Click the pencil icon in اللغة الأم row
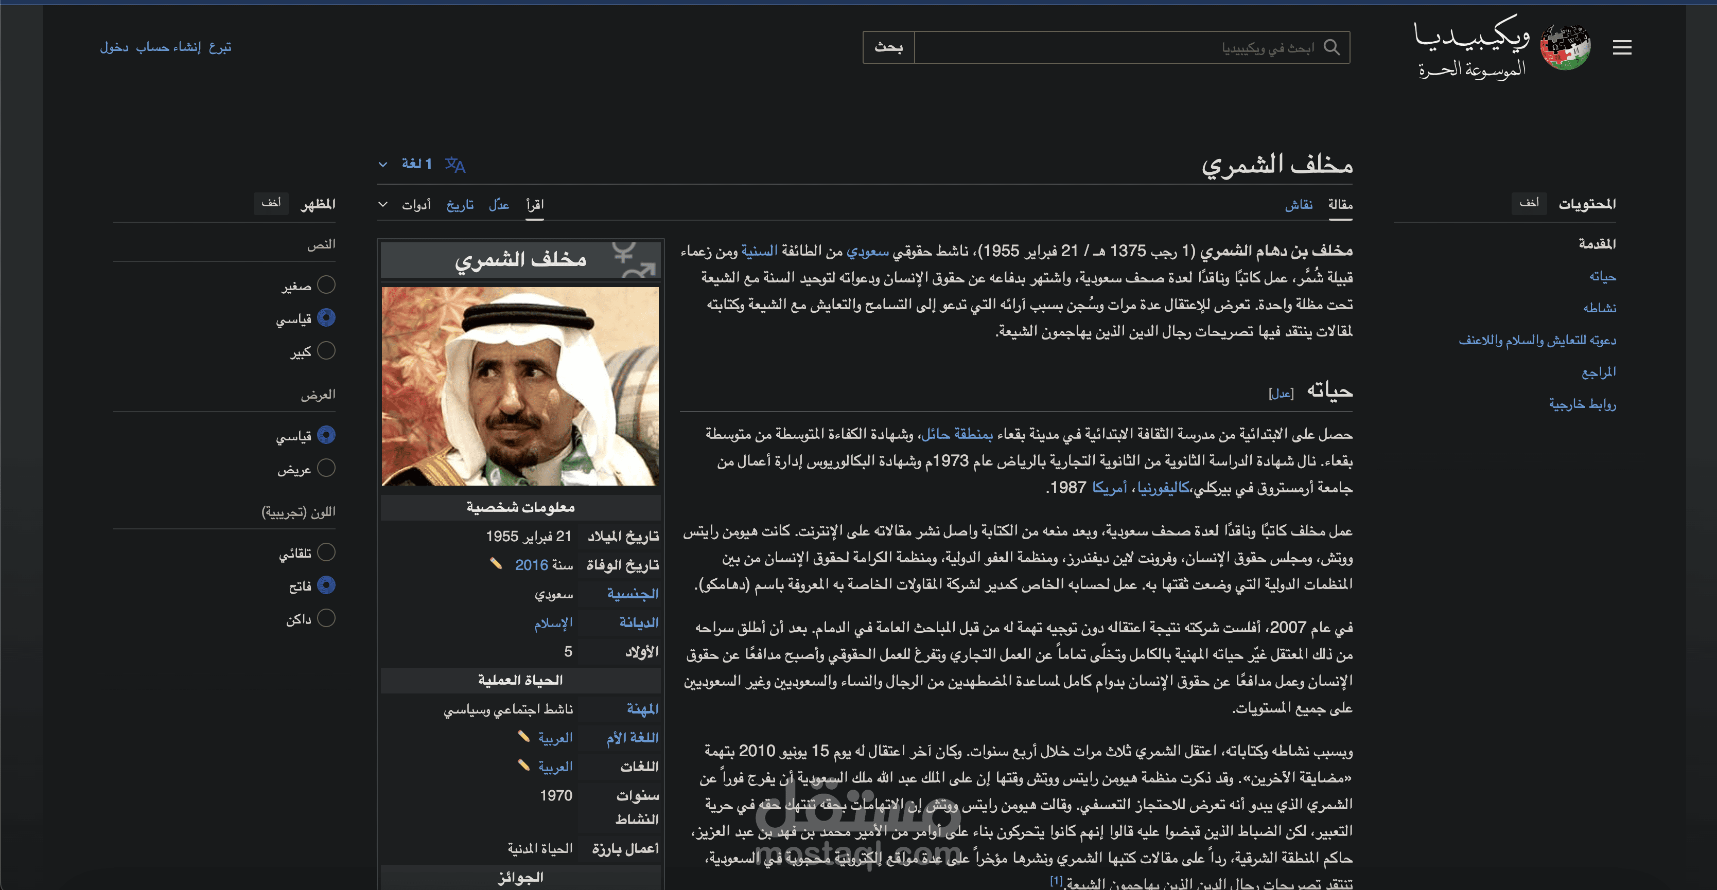Viewport: 1717px width, 890px height. click(x=523, y=736)
